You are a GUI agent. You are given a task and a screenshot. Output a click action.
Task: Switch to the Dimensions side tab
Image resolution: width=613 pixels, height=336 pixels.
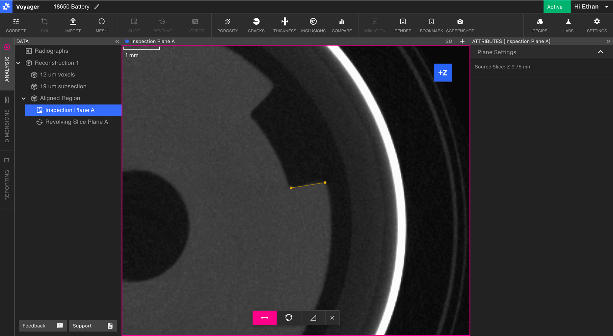click(x=7, y=120)
